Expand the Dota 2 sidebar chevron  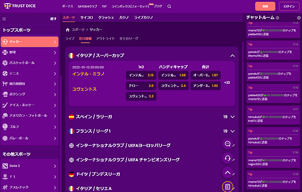pos(55,166)
